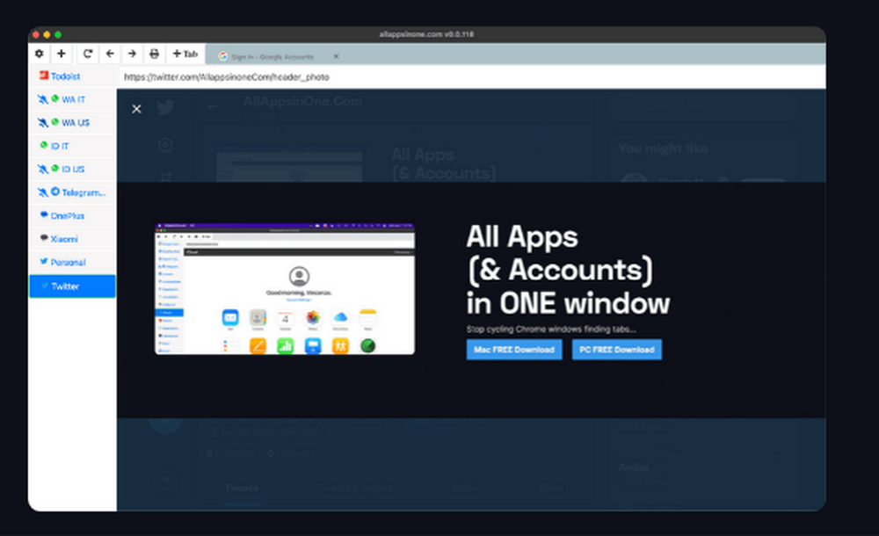Go forward with the right arrow
Image resolution: width=879 pixels, height=536 pixels.
coord(132,54)
